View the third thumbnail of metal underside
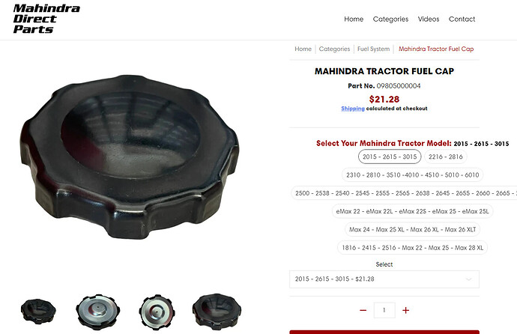This screenshot has width=517, height=334. (157, 312)
